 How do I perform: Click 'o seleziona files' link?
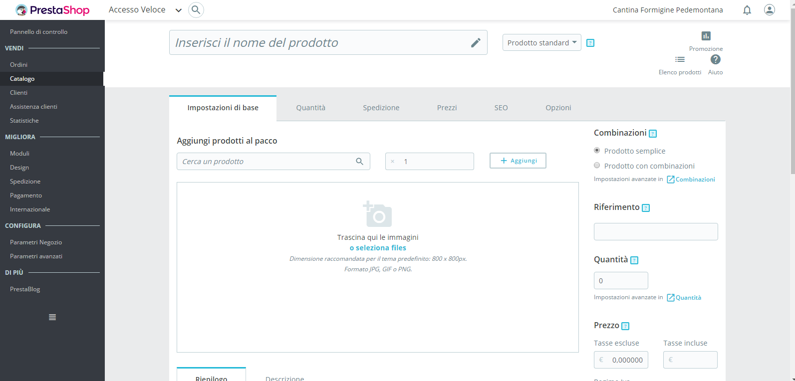tap(378, 248)
